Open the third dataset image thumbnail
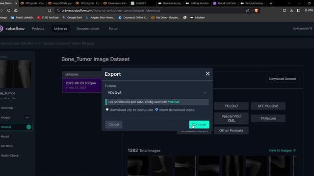 pos(185,166)
